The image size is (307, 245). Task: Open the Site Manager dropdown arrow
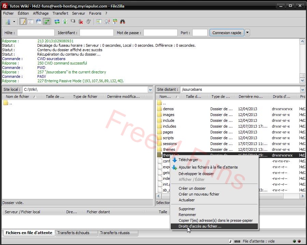[14, 21]
